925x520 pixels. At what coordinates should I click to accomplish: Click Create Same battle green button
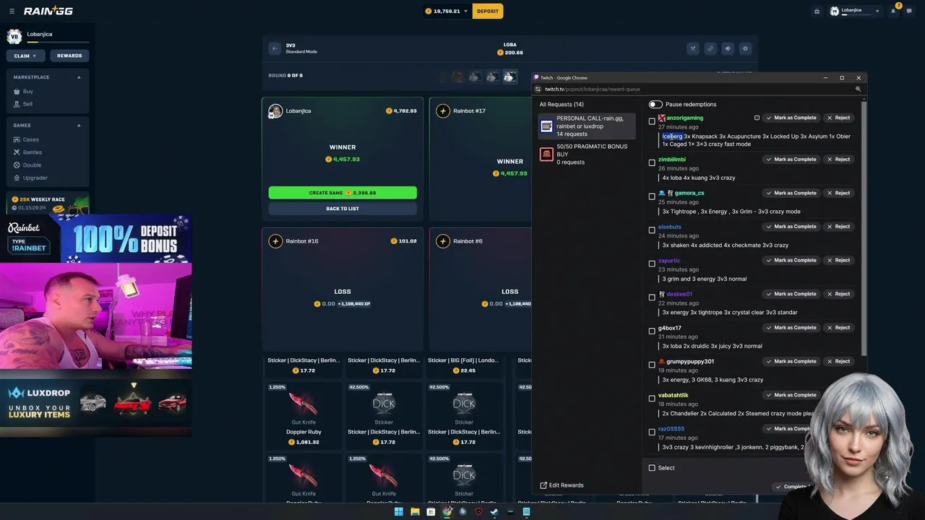343,193
